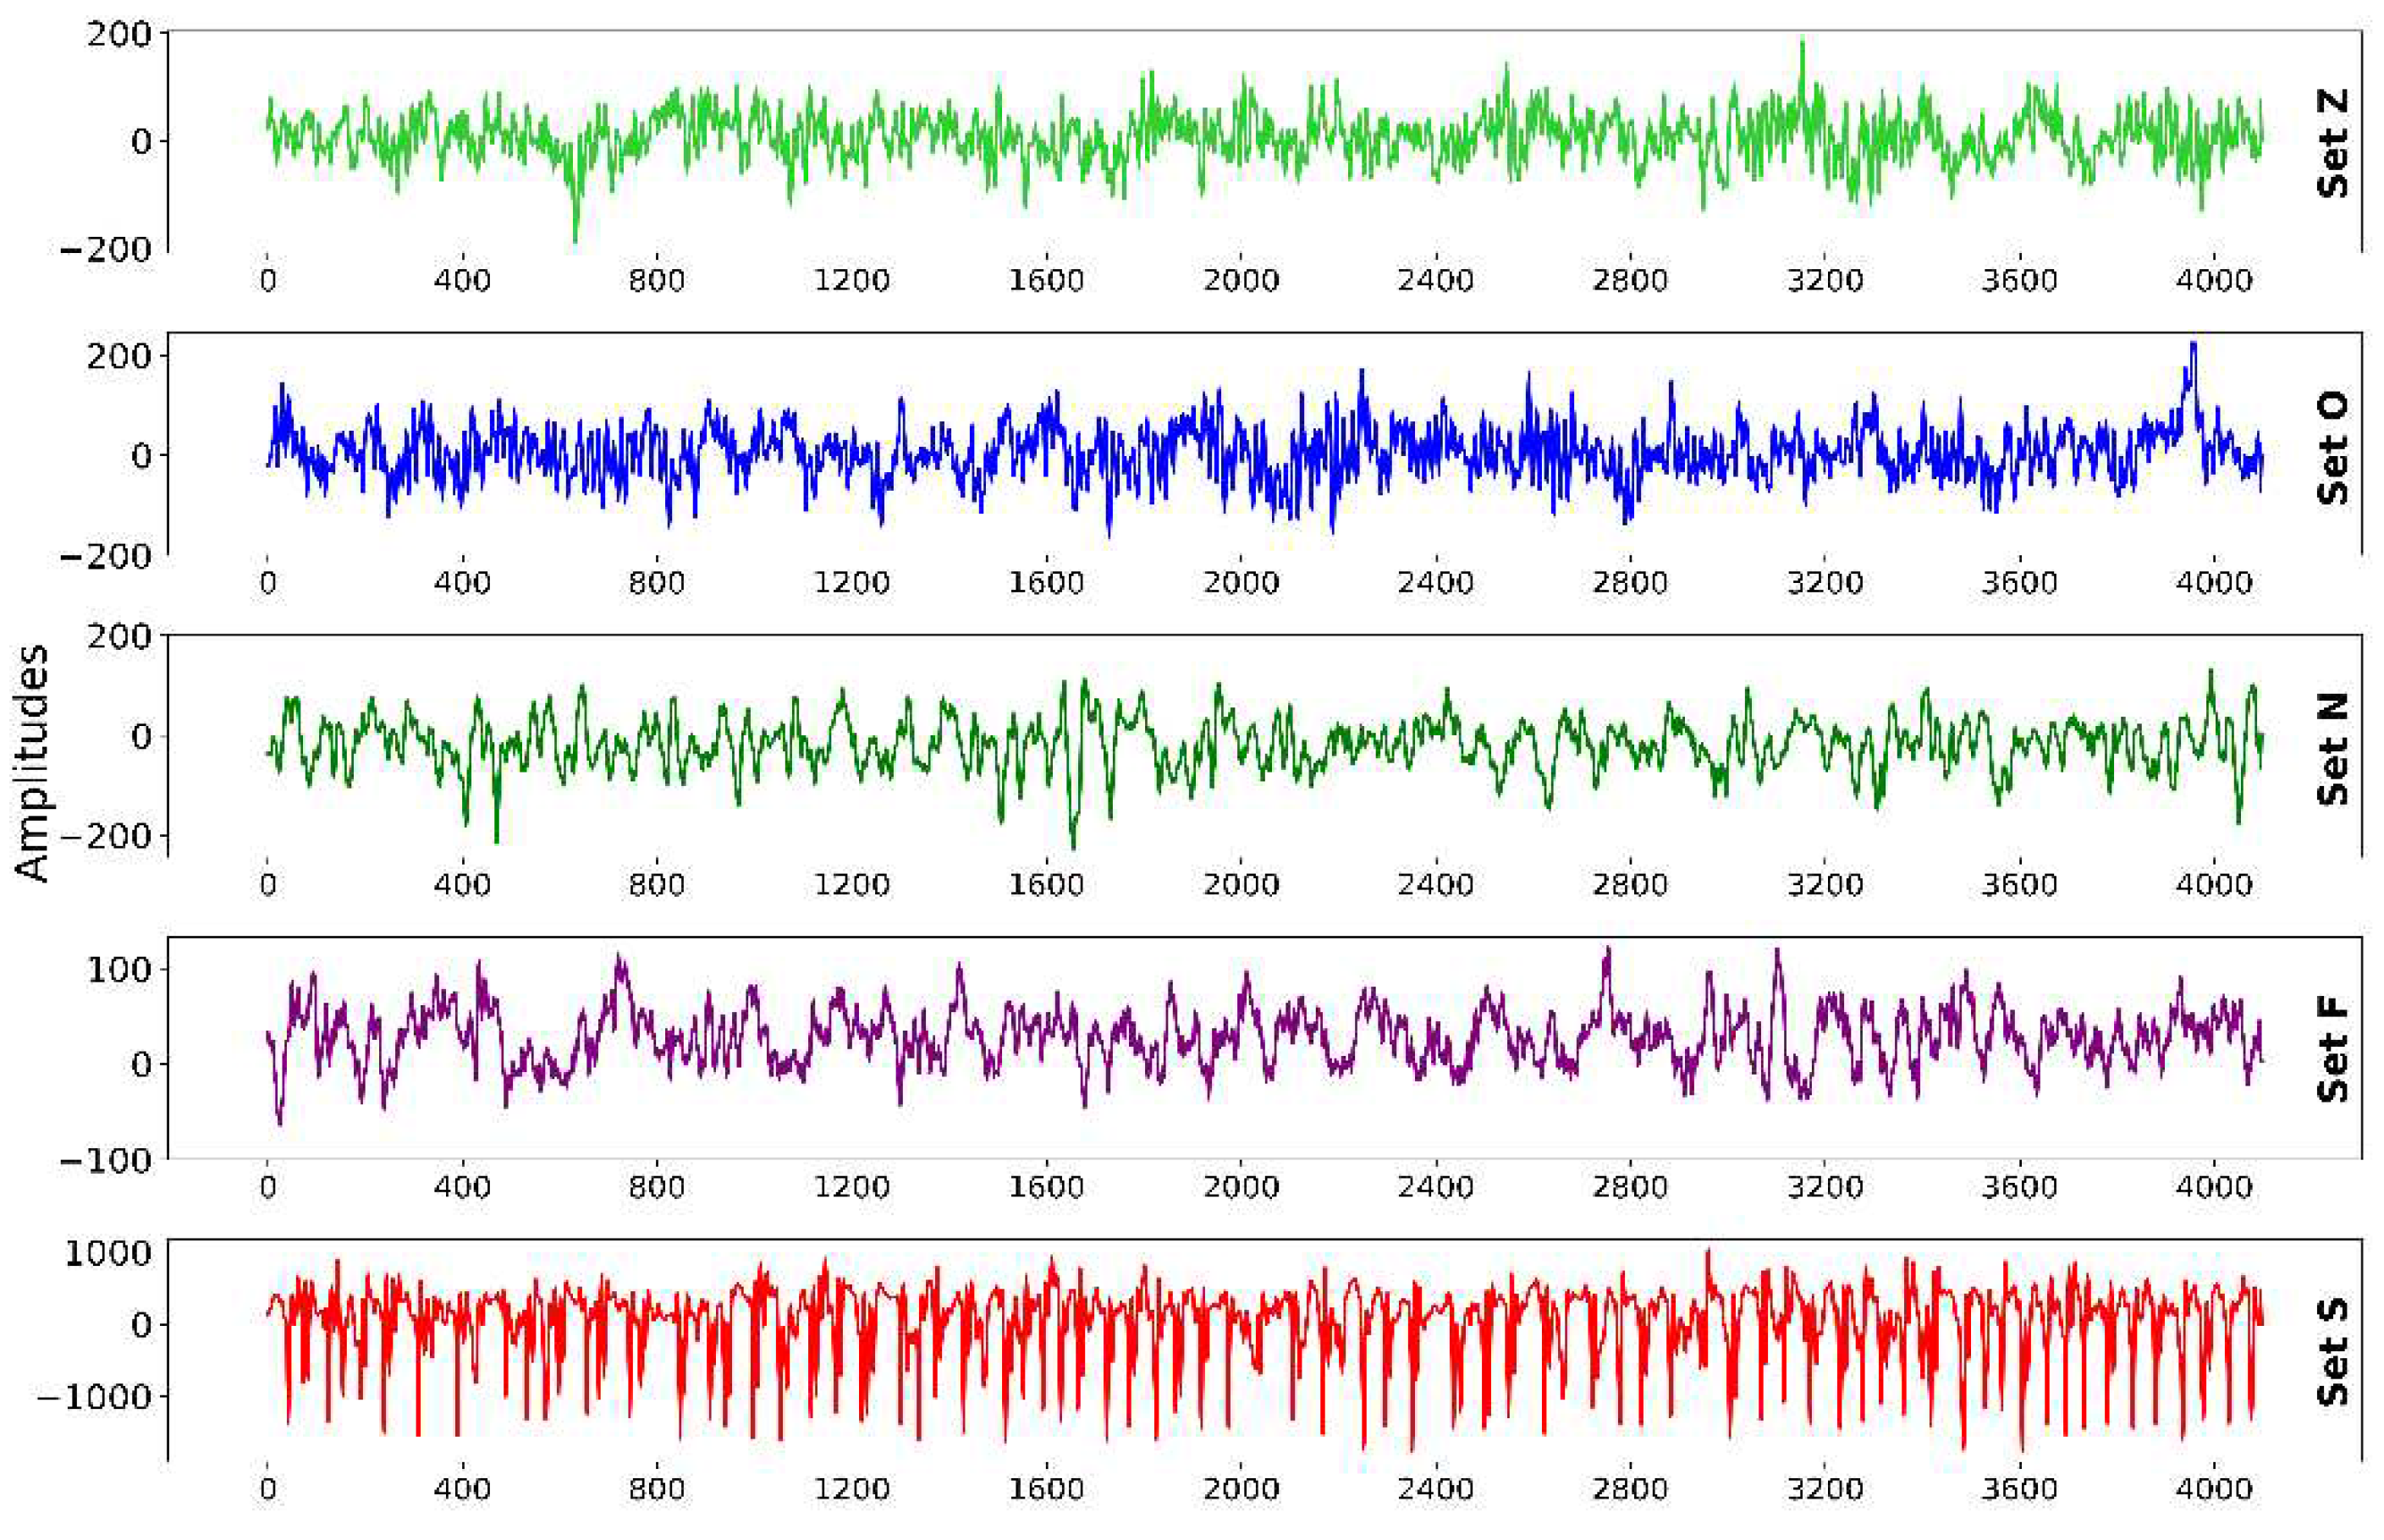This screenshot has height=1540, width=2384.
Task: Click the 2000 tick under Set Z plot
Action: (1240, 280)
